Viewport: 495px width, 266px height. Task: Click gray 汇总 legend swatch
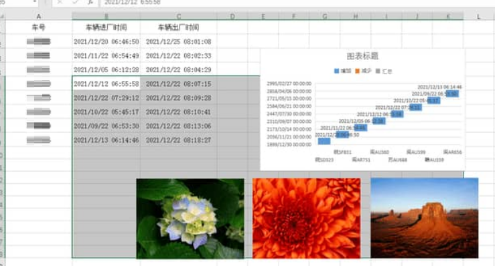pos(378,72)
